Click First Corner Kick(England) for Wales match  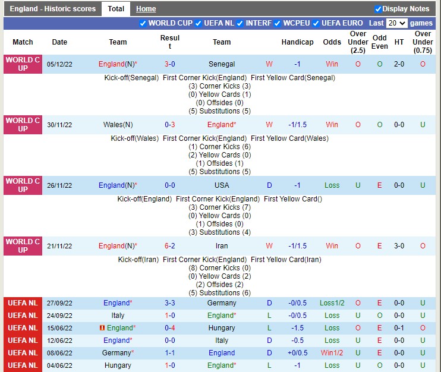pos(204,138)
